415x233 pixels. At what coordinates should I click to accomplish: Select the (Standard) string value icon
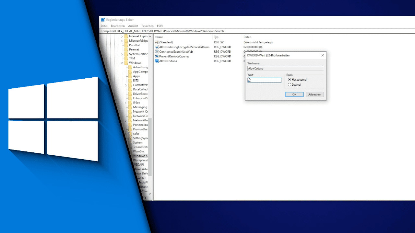point(157,42)
